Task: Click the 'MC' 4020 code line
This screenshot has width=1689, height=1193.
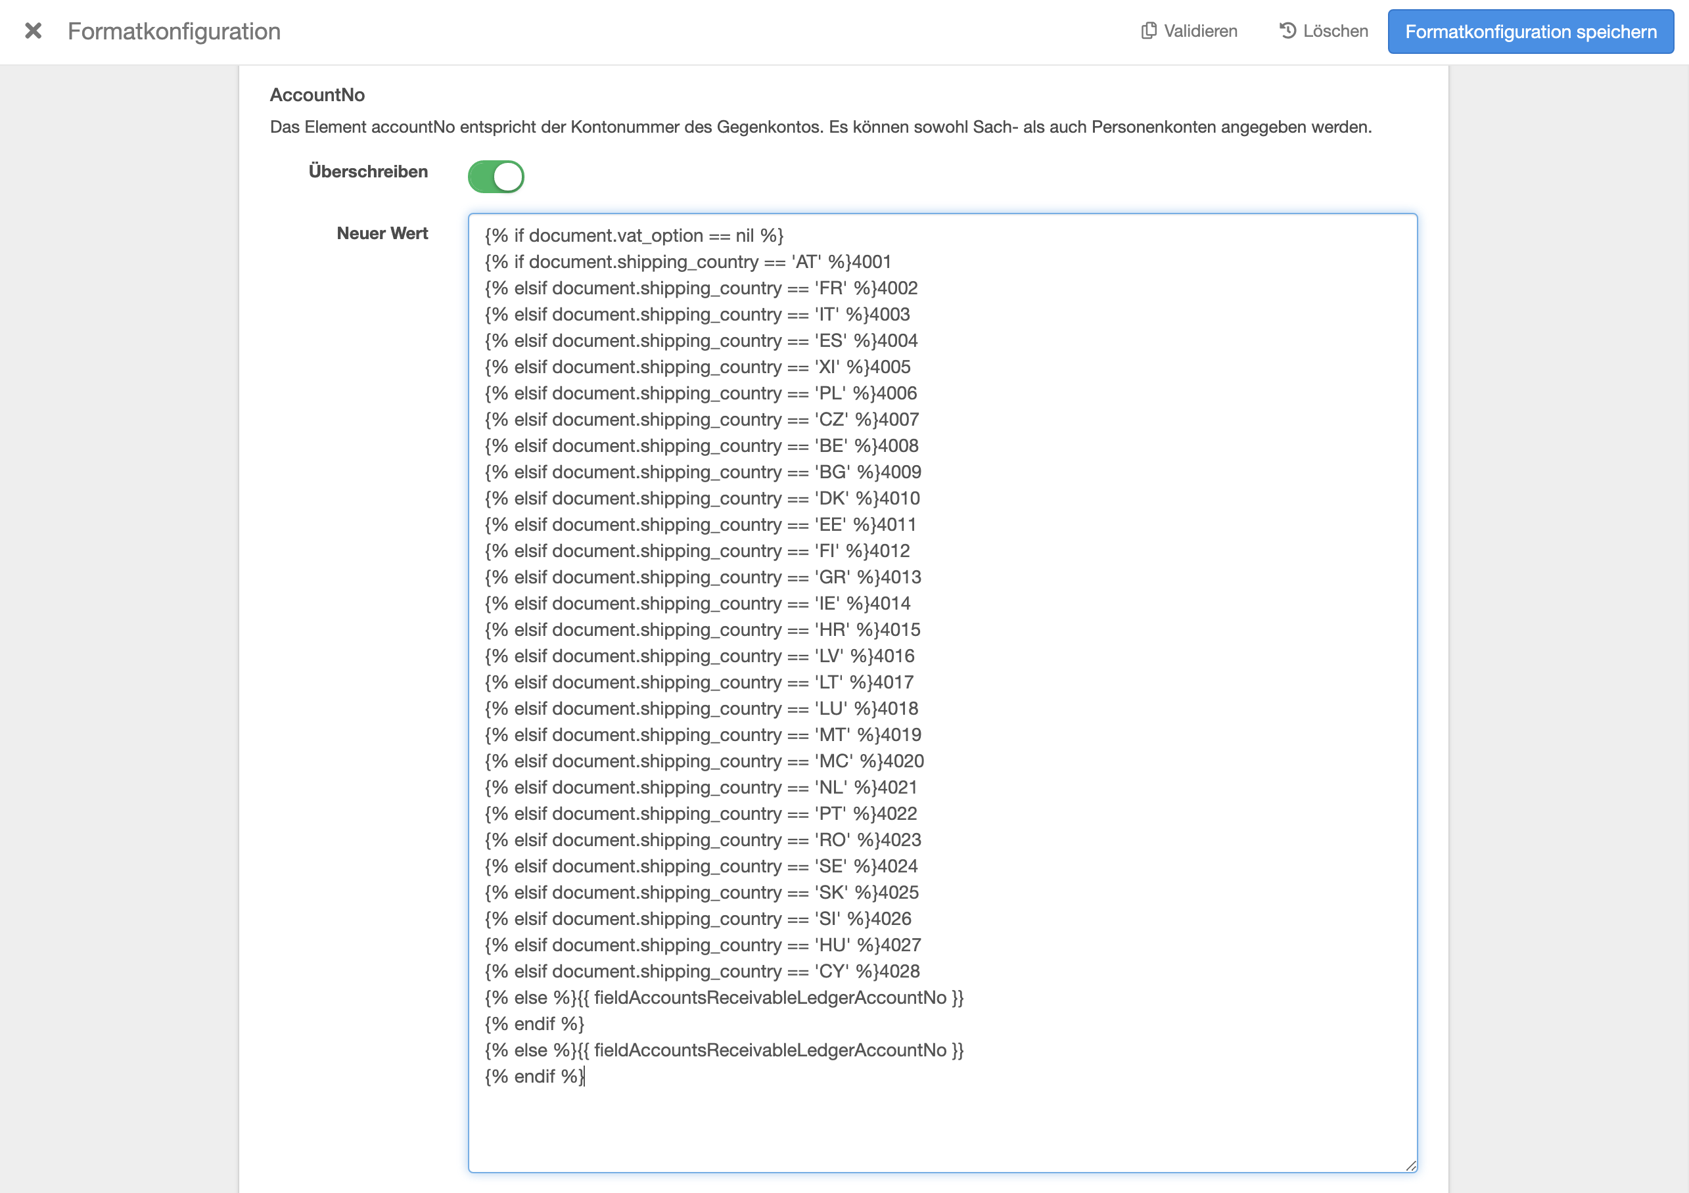Action: pyautogui.click(x=704, y=761)
